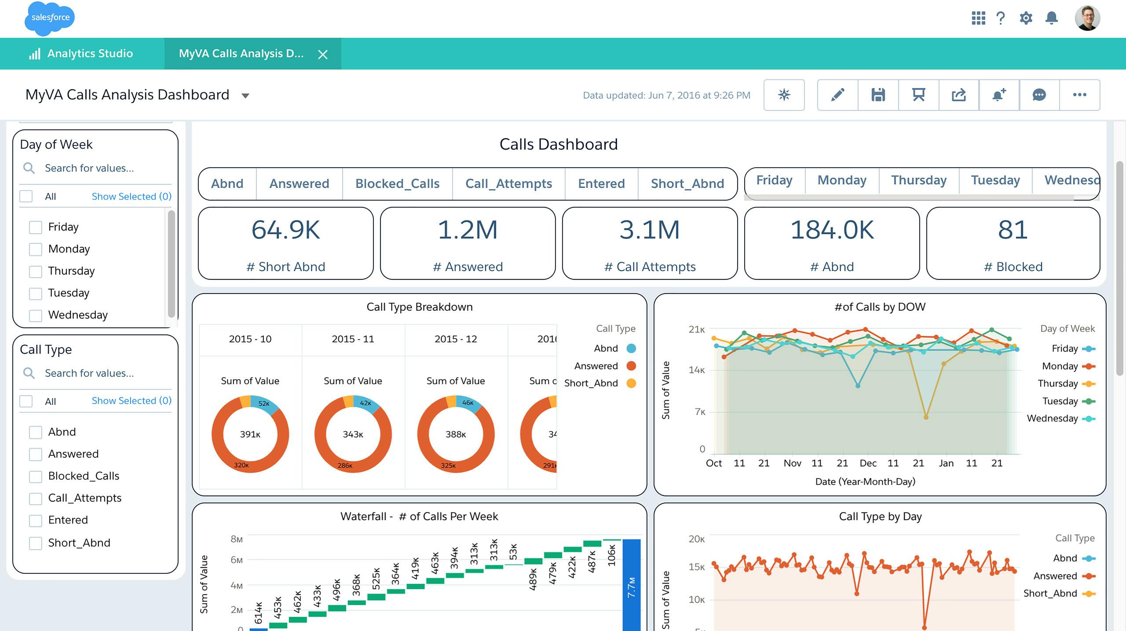
Task: Click the day toggle horizontal scrollbar
Action: click(x=909, y=198)
